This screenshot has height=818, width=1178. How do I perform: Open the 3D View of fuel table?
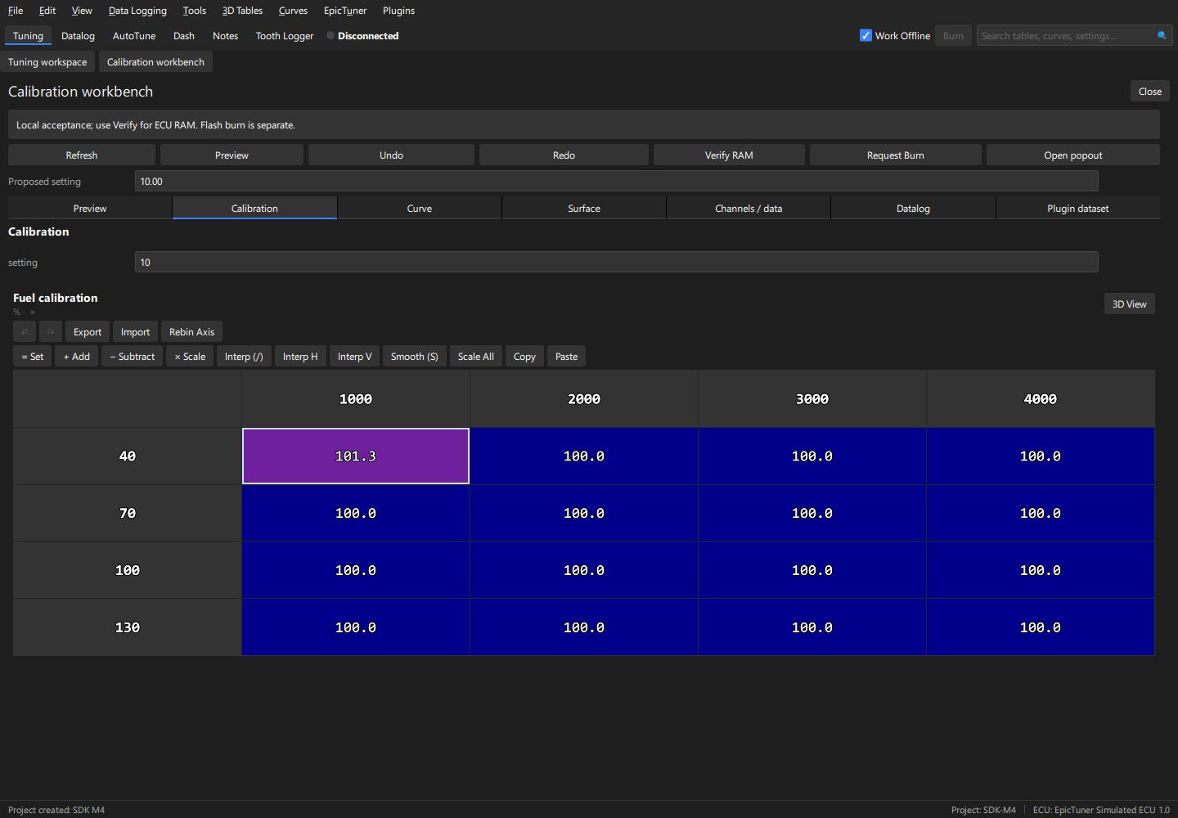1130,304
